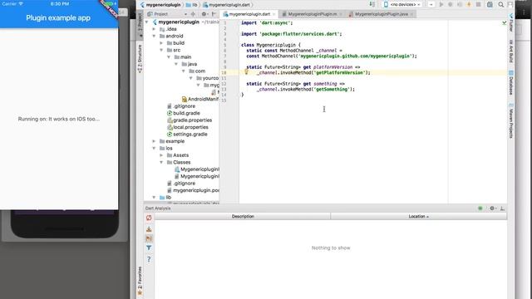
Task: Sort by Location column header
Action: click(419, 216)
